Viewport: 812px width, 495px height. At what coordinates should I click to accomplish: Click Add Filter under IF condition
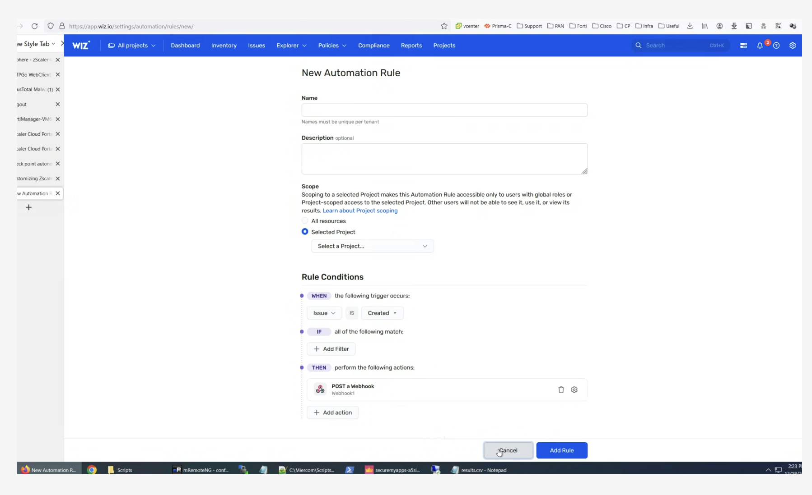[x=331, y=349]
